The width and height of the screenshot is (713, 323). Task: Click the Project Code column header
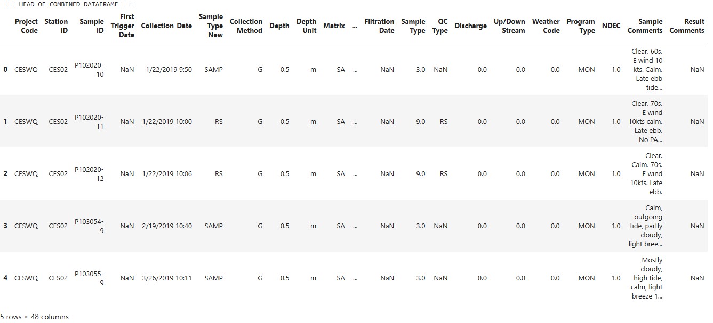(26, 26)
